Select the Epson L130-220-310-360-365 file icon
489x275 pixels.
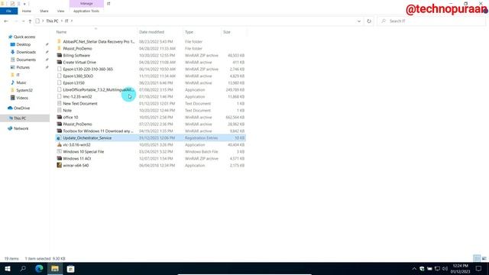[60, 69]
